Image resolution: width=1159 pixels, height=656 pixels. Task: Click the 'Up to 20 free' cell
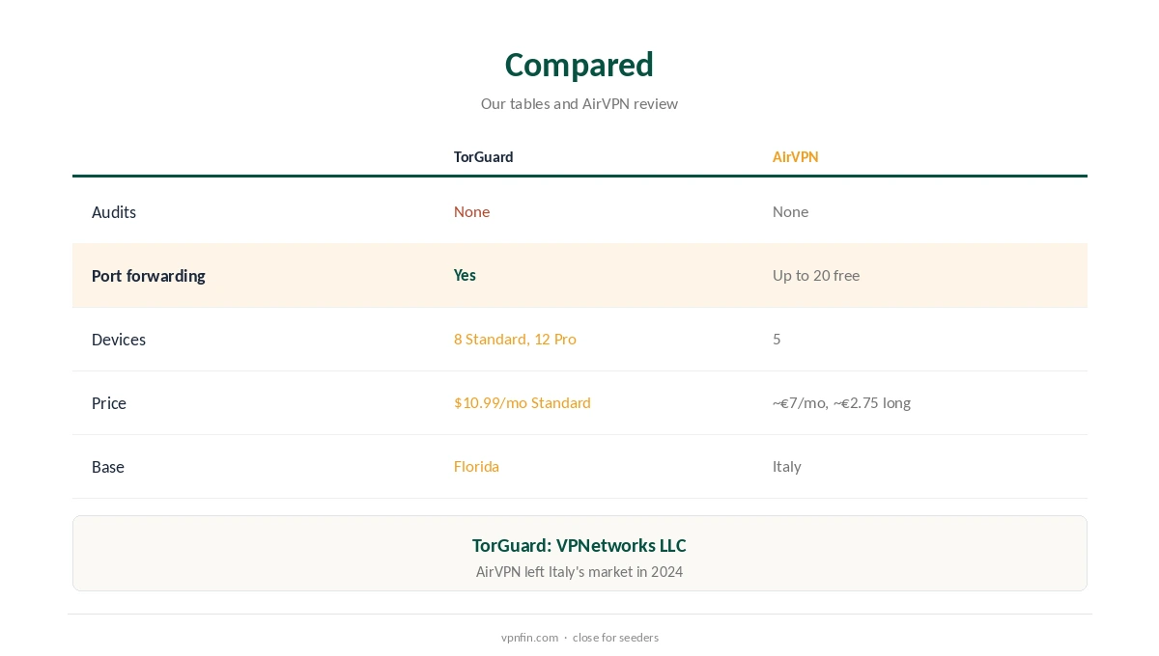816,275
